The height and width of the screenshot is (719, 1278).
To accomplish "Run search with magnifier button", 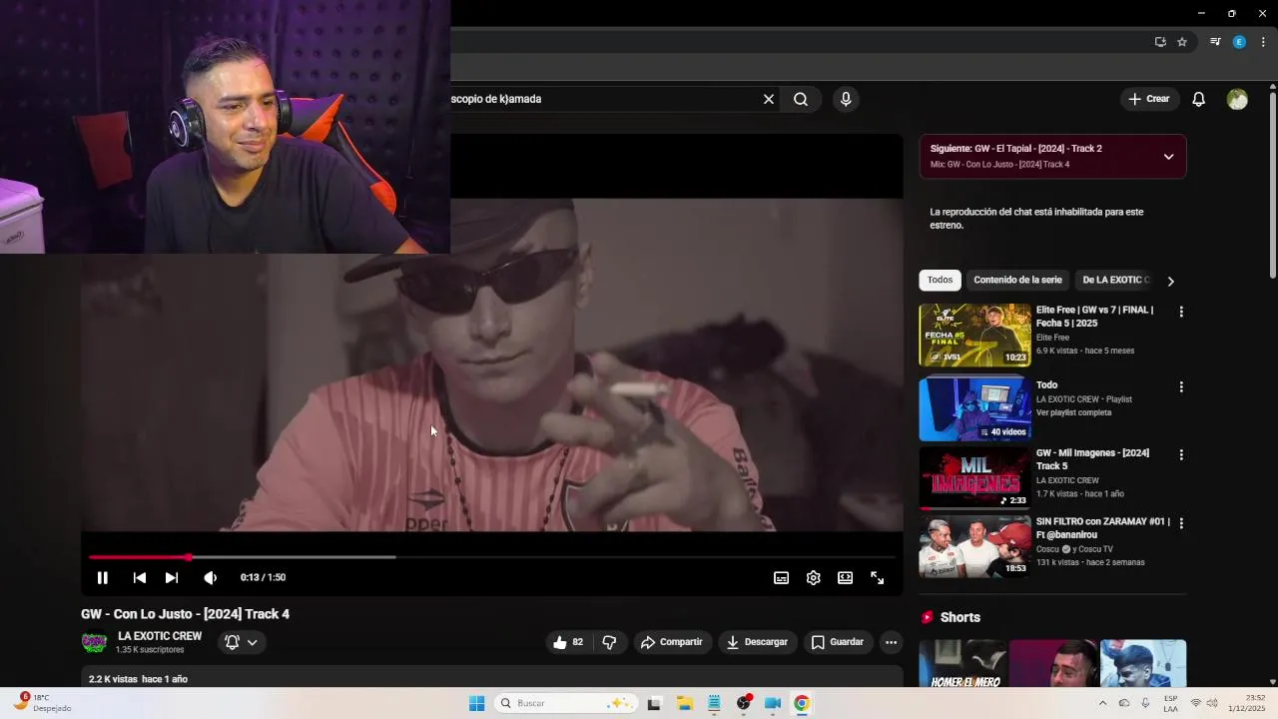I will (801, 99).
